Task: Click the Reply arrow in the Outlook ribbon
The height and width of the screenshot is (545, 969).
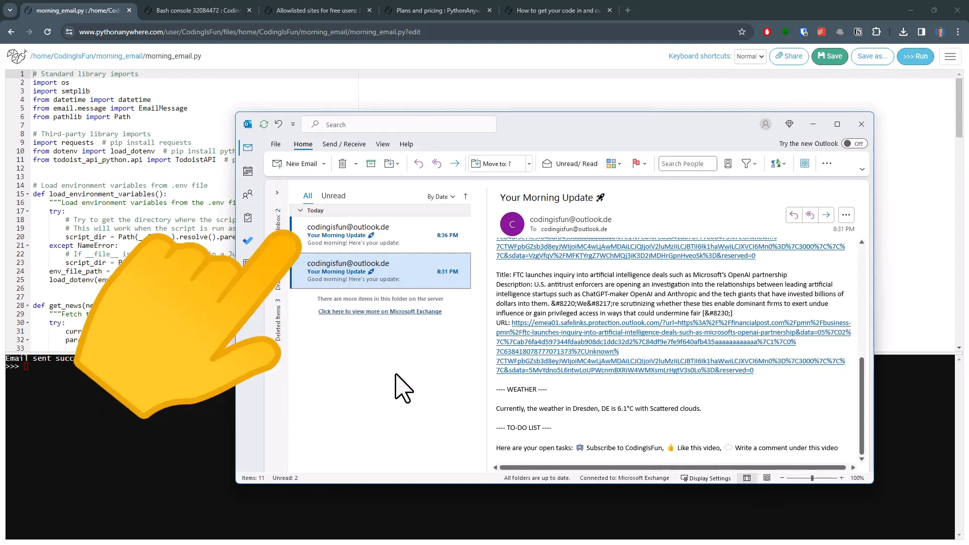Action: click(418, 163)
